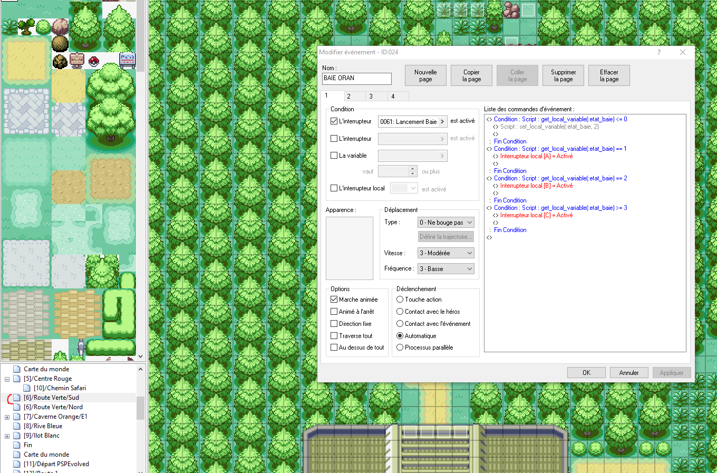Image resolution: width=717 pixels, height=473 pixels.
Task: Click the Annuler button
Action: [629, 372]
